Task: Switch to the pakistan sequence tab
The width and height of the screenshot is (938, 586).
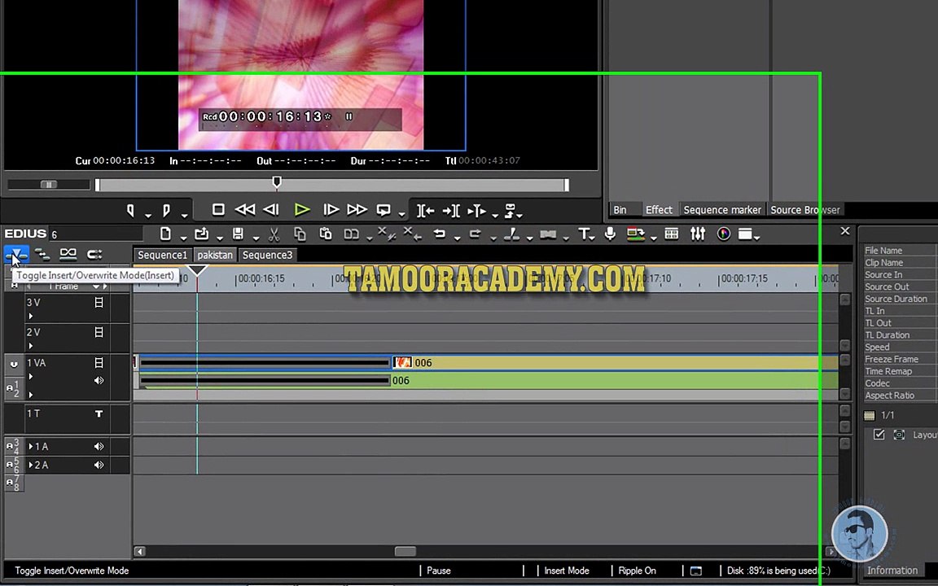Action: pos(215,255)
